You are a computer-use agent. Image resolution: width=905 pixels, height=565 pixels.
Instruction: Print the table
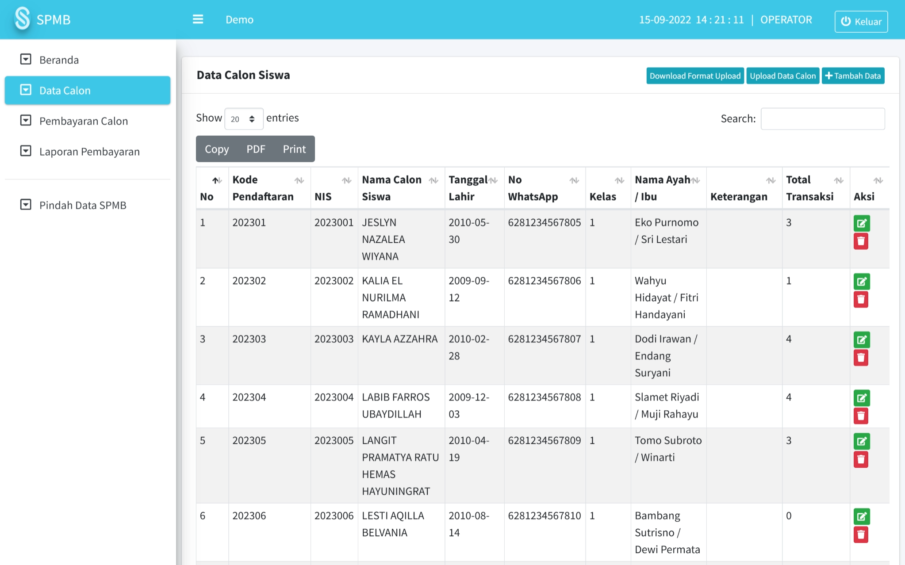(x=294, y=149)
